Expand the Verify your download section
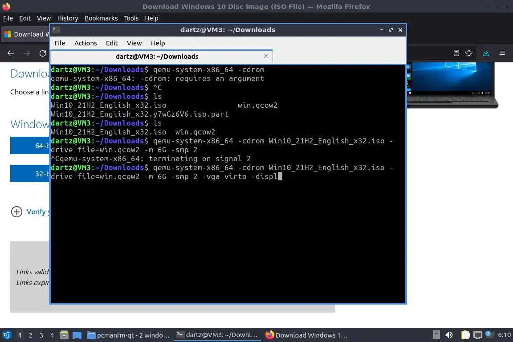 coord(16,212)
